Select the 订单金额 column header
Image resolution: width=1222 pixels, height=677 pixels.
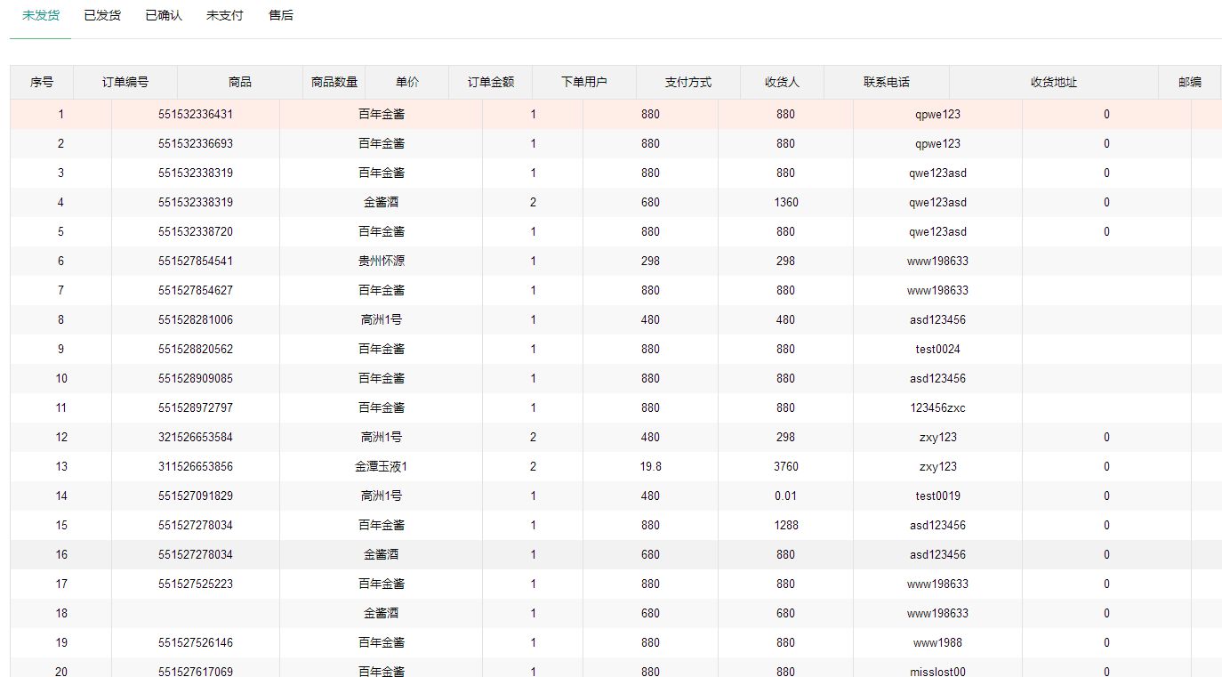coord(491,82)
